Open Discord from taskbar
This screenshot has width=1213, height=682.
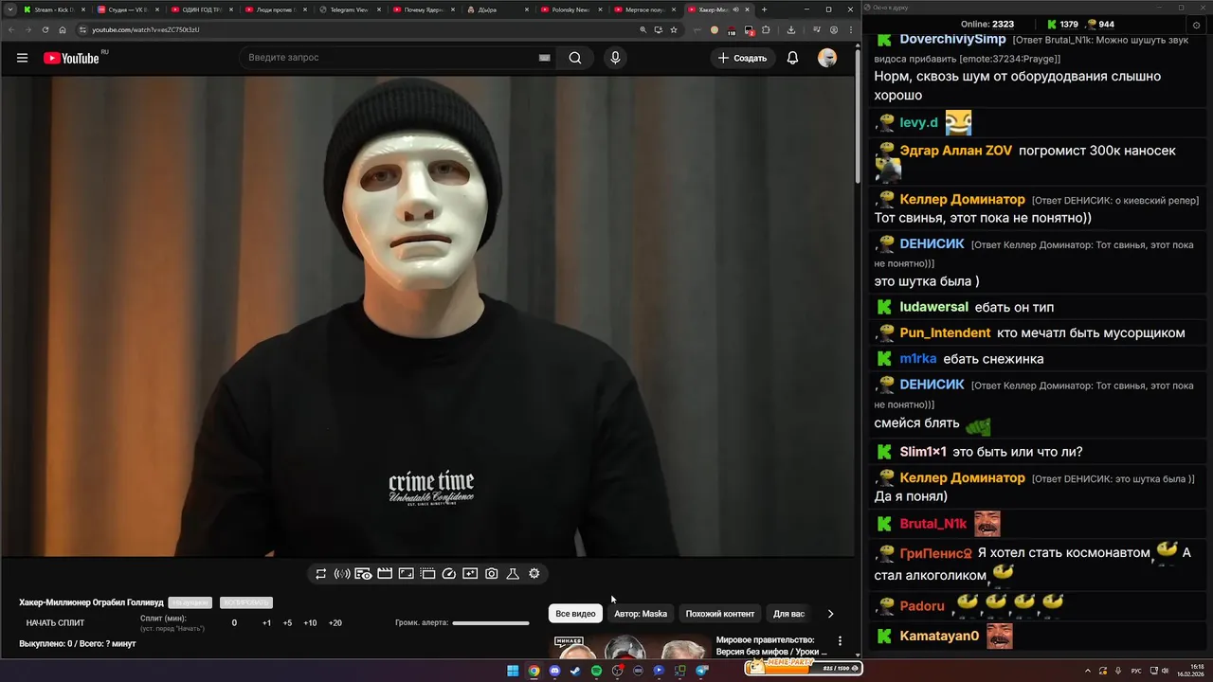554,671
